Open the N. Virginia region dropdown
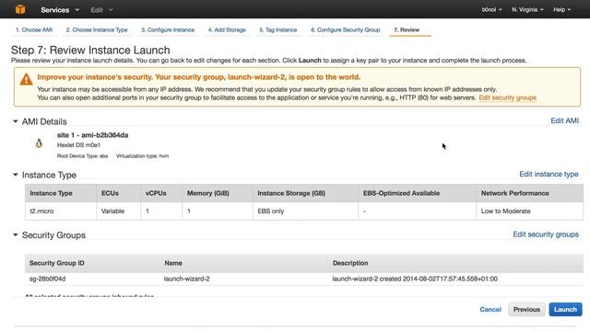Image resolution: width=590 pixels, height=331 pixels. click(527, 10)
